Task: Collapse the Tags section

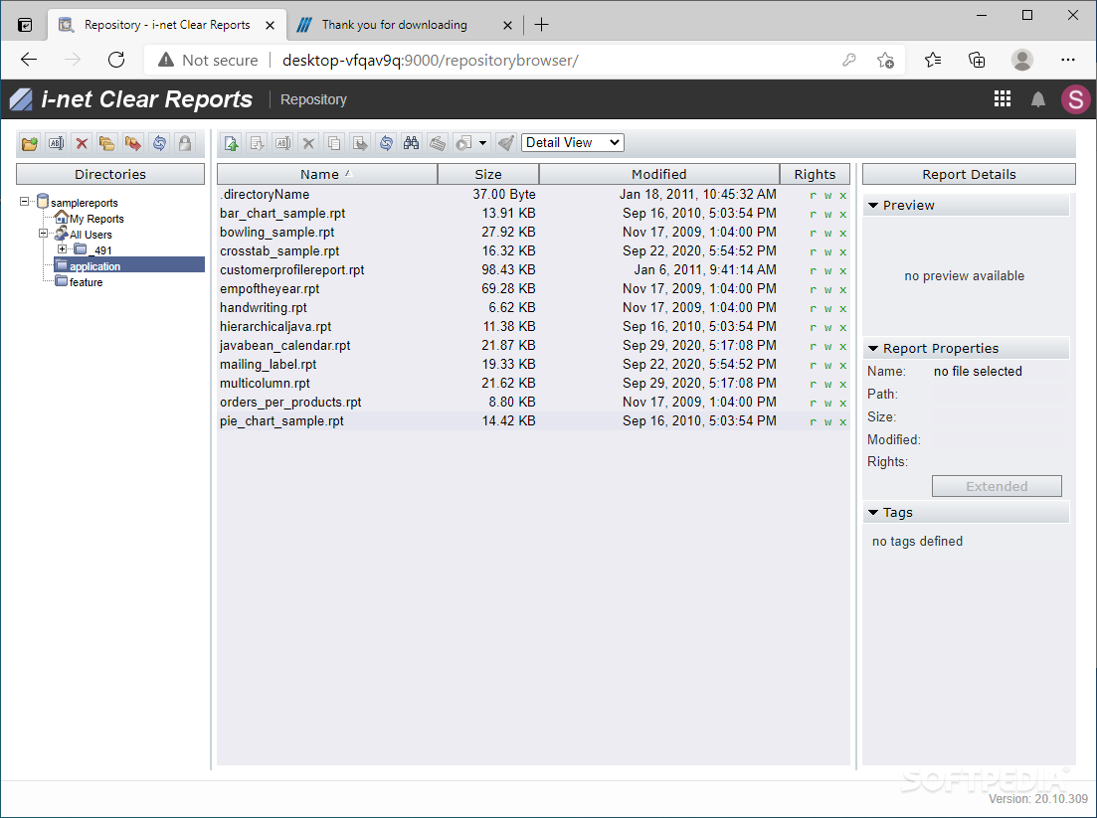Action: 873,513
